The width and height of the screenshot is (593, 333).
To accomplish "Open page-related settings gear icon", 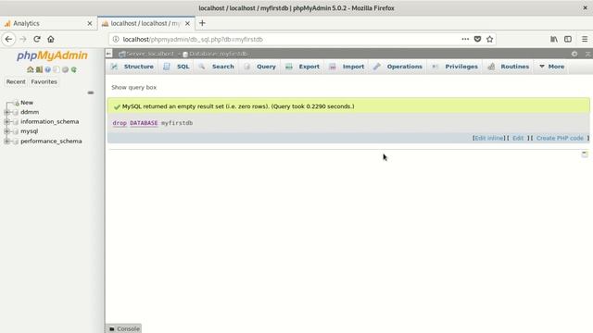I will pyautogui.click(x=574, y=54).
